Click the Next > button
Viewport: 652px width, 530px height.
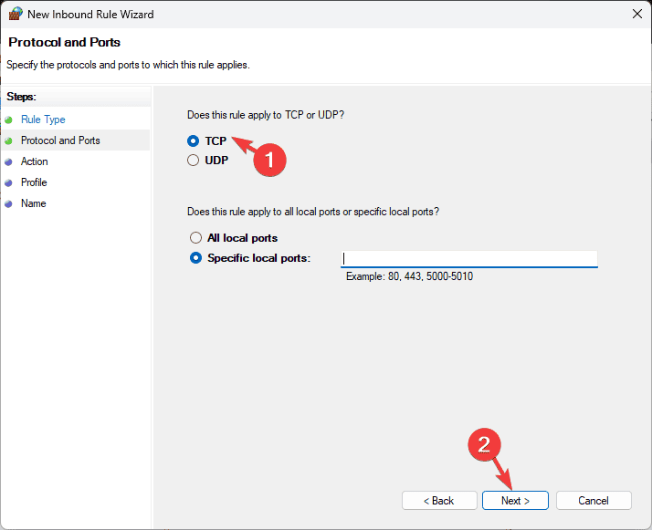(x=515, y=501)
